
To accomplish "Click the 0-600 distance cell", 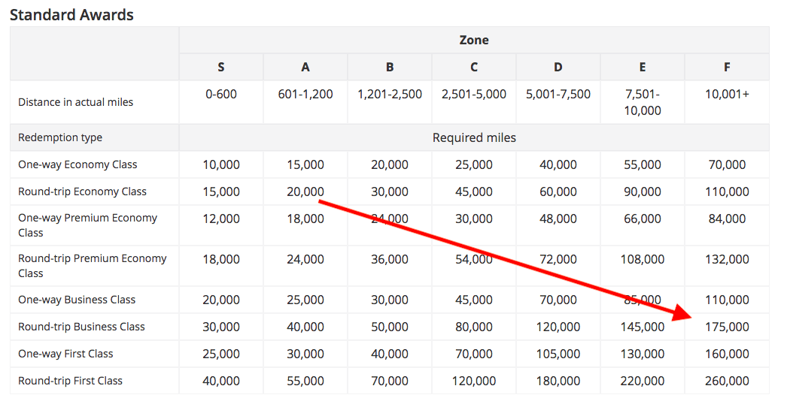I will coord(221,95).
